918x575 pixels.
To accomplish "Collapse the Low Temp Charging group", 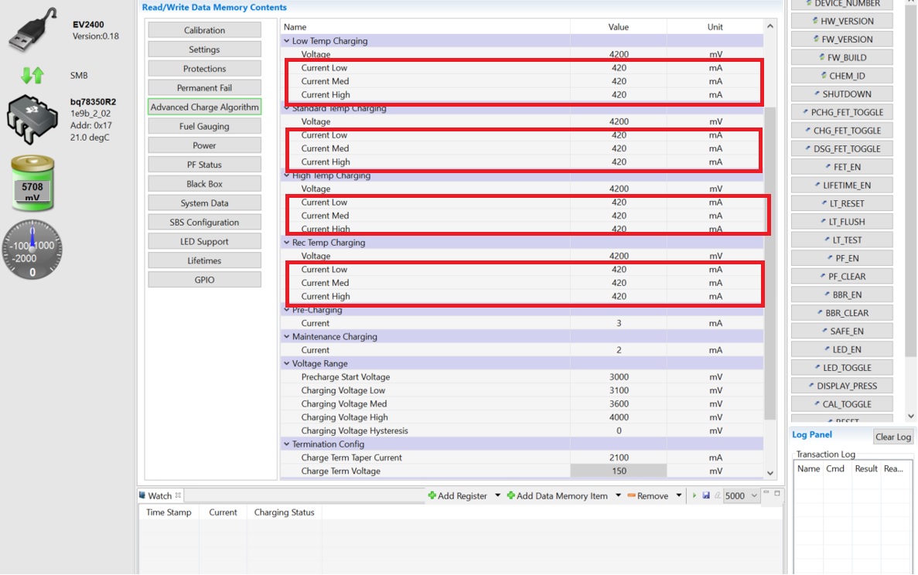I will [x=287, y=41].
